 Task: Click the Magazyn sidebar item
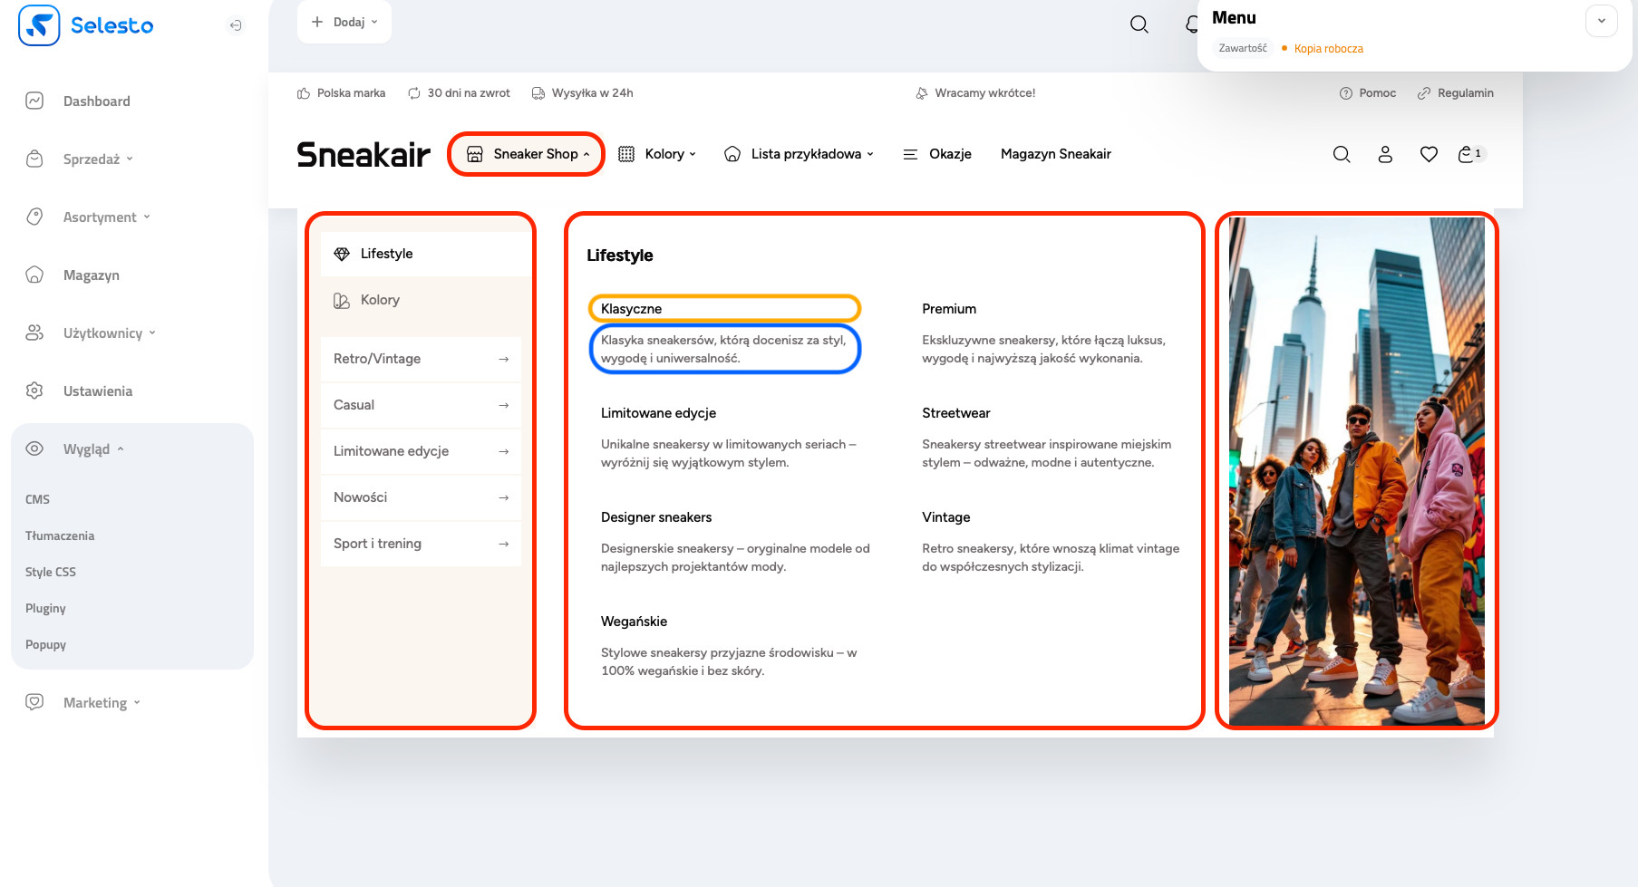(x=91, y=275)
